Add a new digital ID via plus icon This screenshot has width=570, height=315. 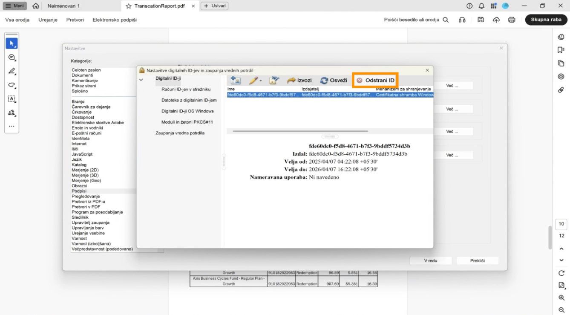(x=235, y=80)
